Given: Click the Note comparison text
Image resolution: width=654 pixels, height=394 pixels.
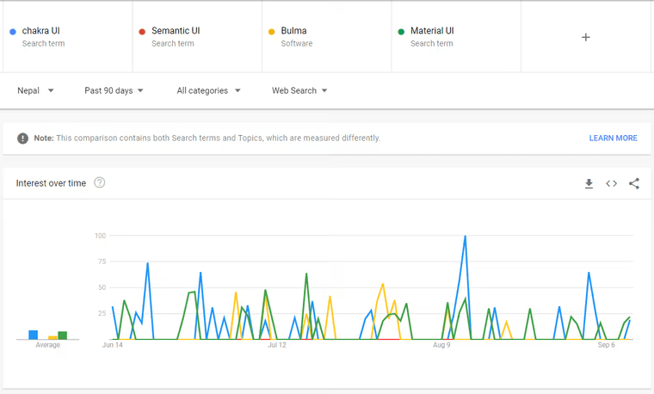Looking at the screenshot, I should coord(207,138).
